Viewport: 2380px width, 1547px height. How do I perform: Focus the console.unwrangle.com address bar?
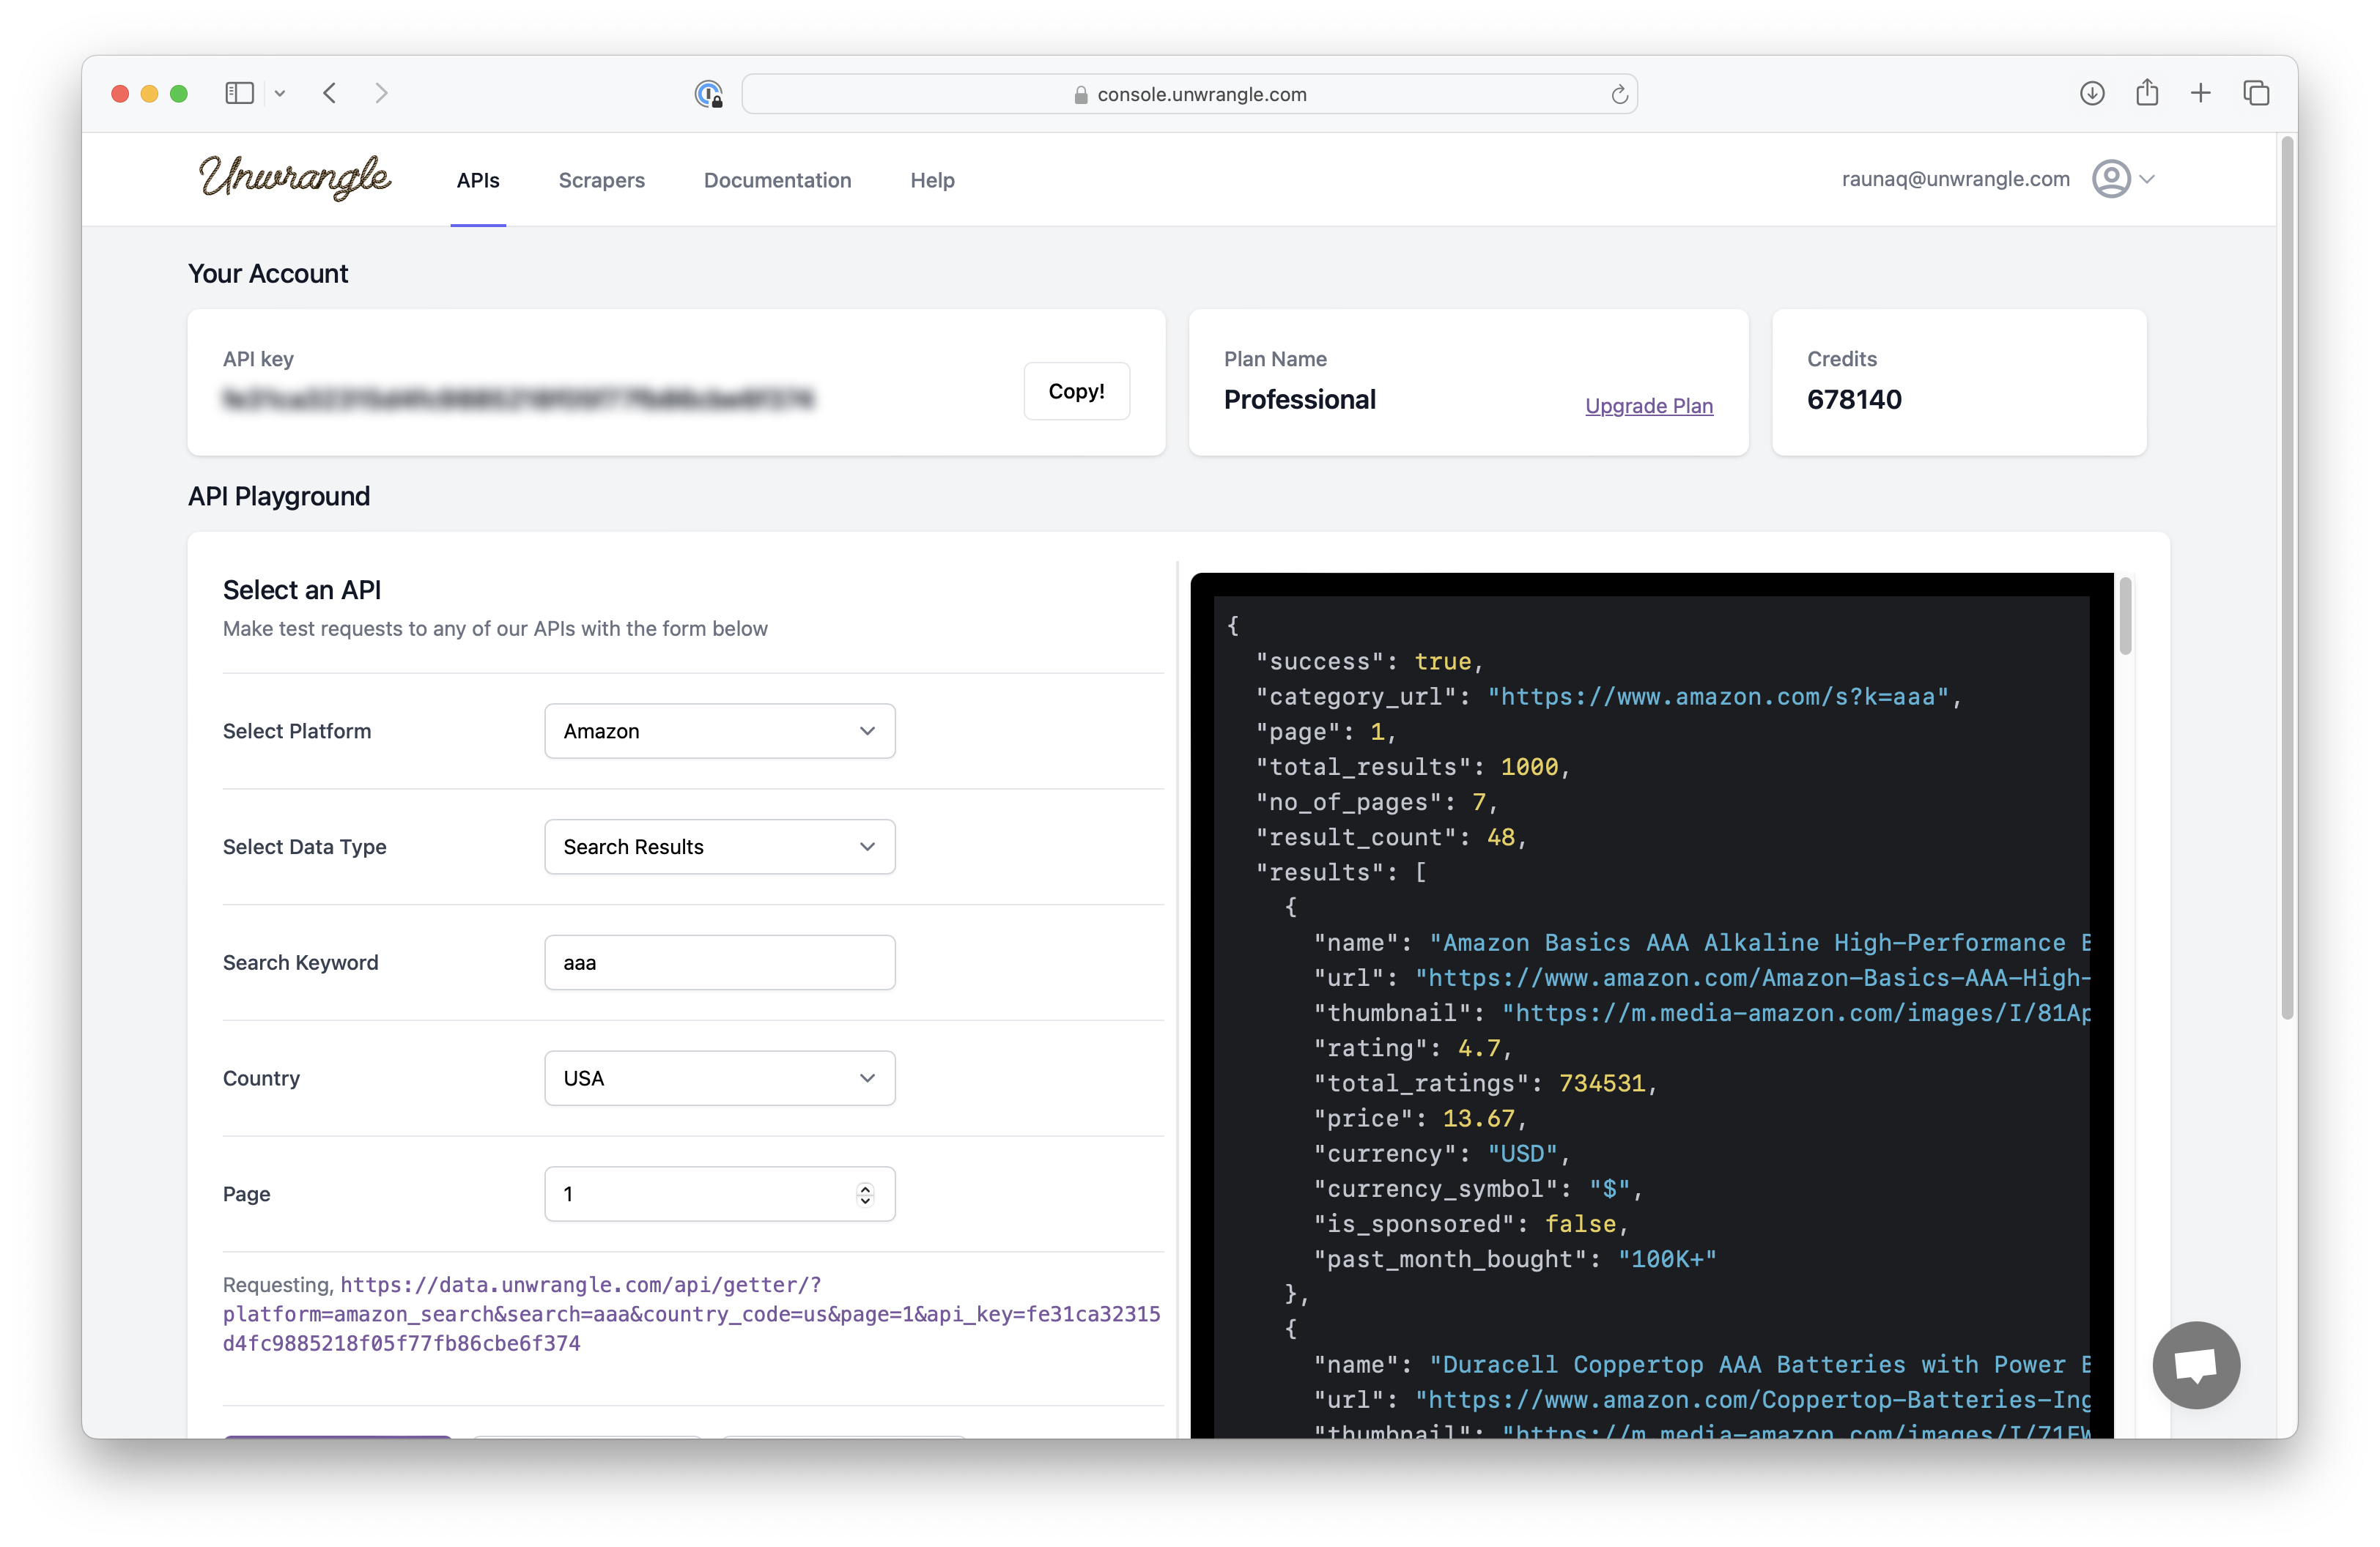1189,94
